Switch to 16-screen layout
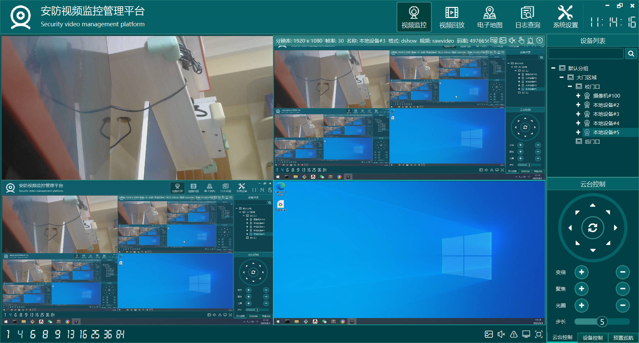The height and width of the screenshot is (343, 639). click(83, 334)
